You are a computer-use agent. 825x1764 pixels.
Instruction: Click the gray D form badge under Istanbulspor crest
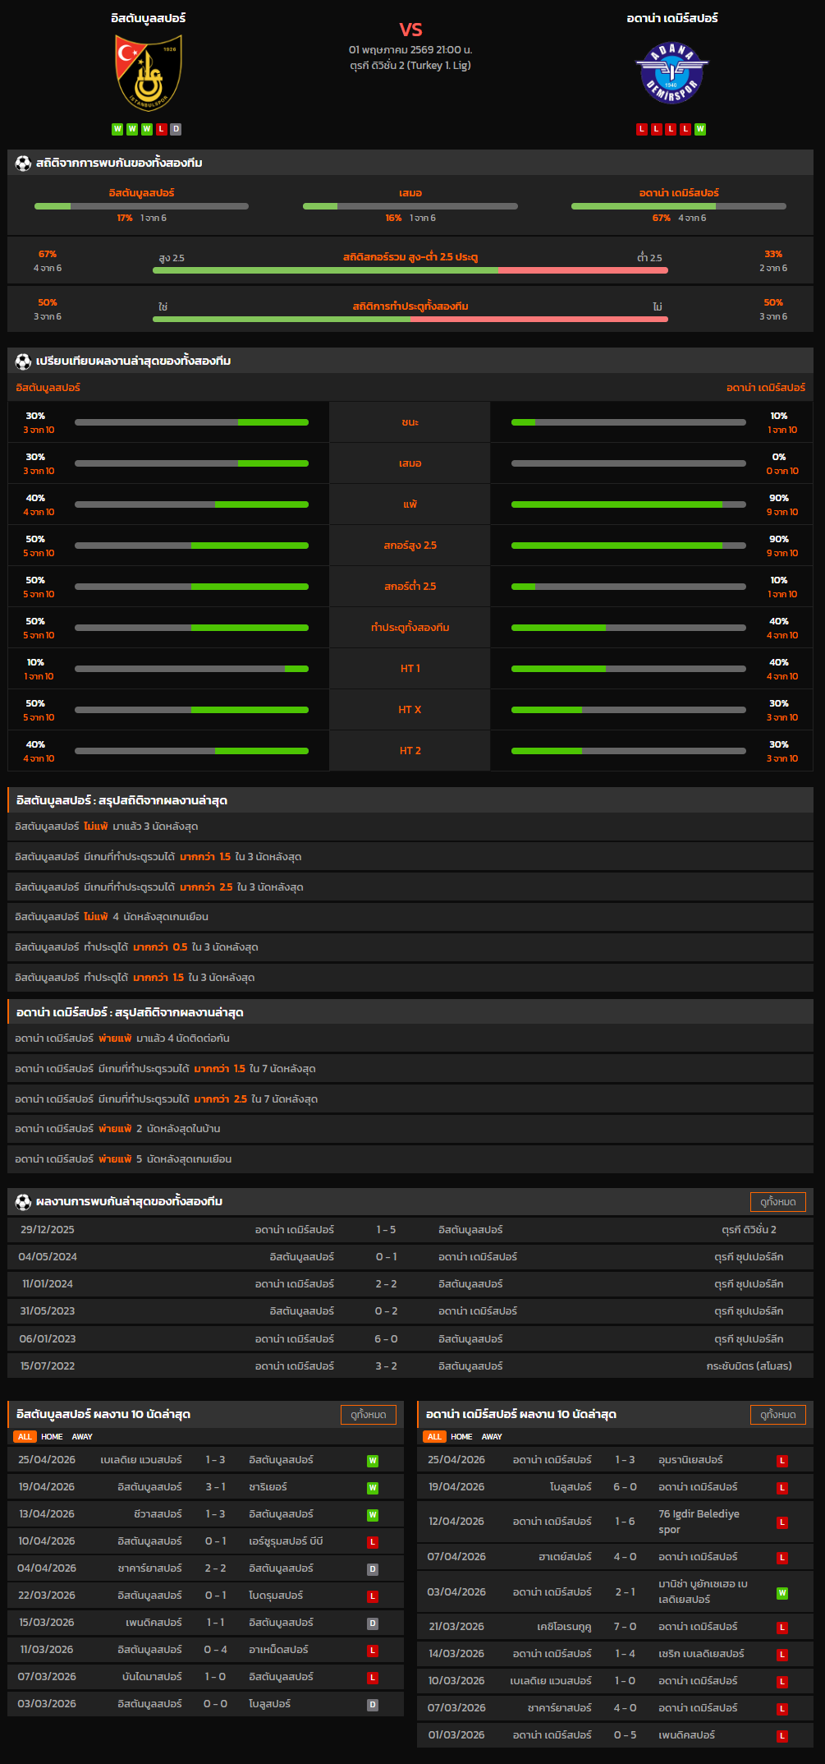[x=176, y=129]
